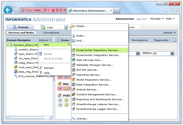The height and width of the screenshot is (125, 183).
Task: Open the Domain Navigator Actions dropdown
Action: pos(45,40)
